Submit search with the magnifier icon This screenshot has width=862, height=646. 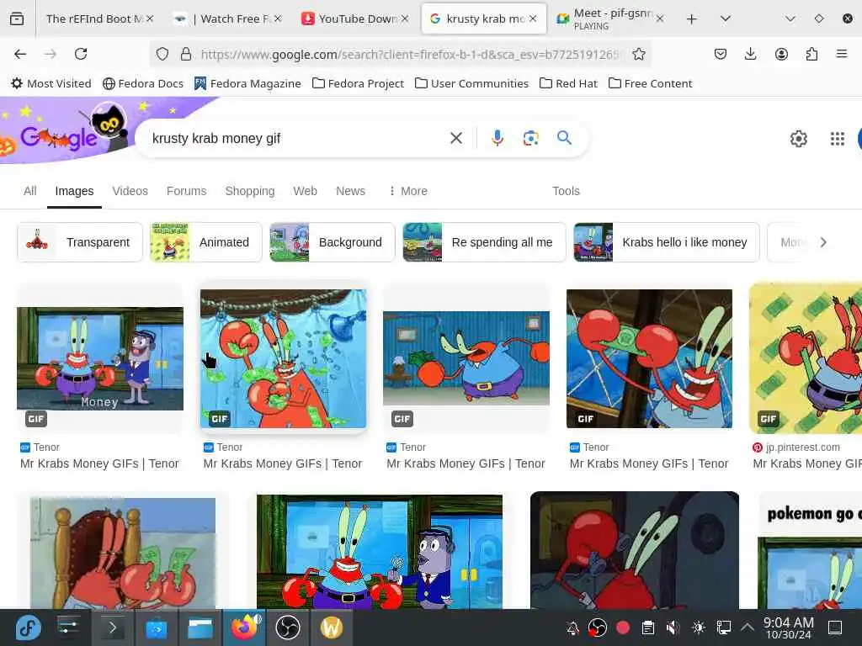pyautogui.click(x=564, y=138)
